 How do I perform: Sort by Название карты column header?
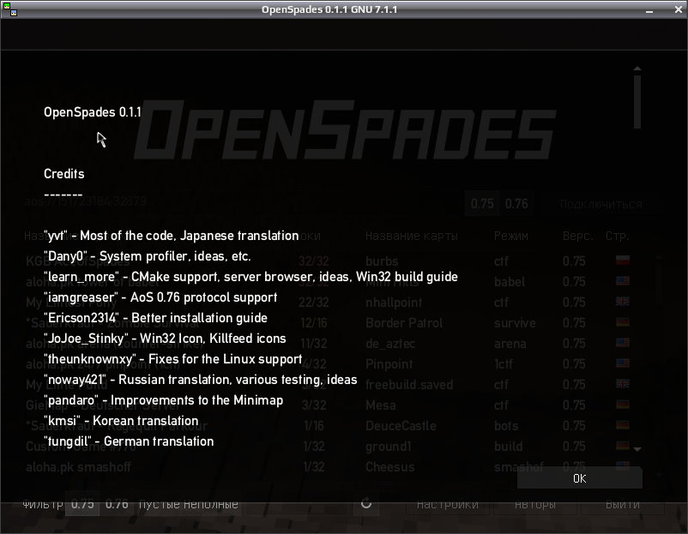click(412, 236)
